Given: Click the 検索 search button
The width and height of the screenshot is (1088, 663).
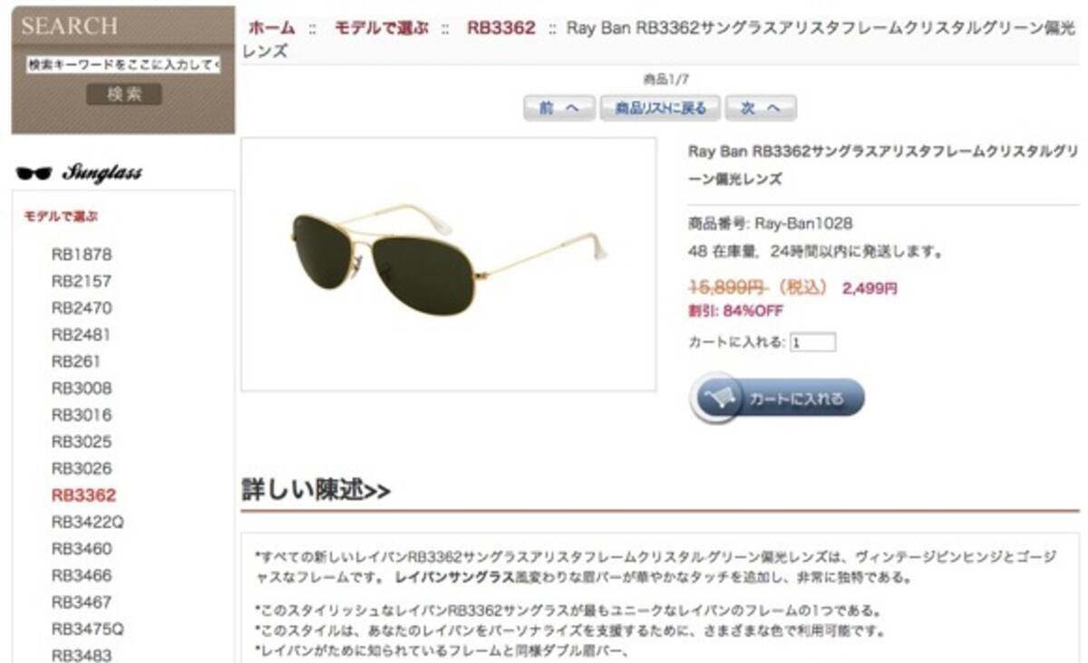Looking at the screenshot, I should pyautogui.click(x=124, y=94).
